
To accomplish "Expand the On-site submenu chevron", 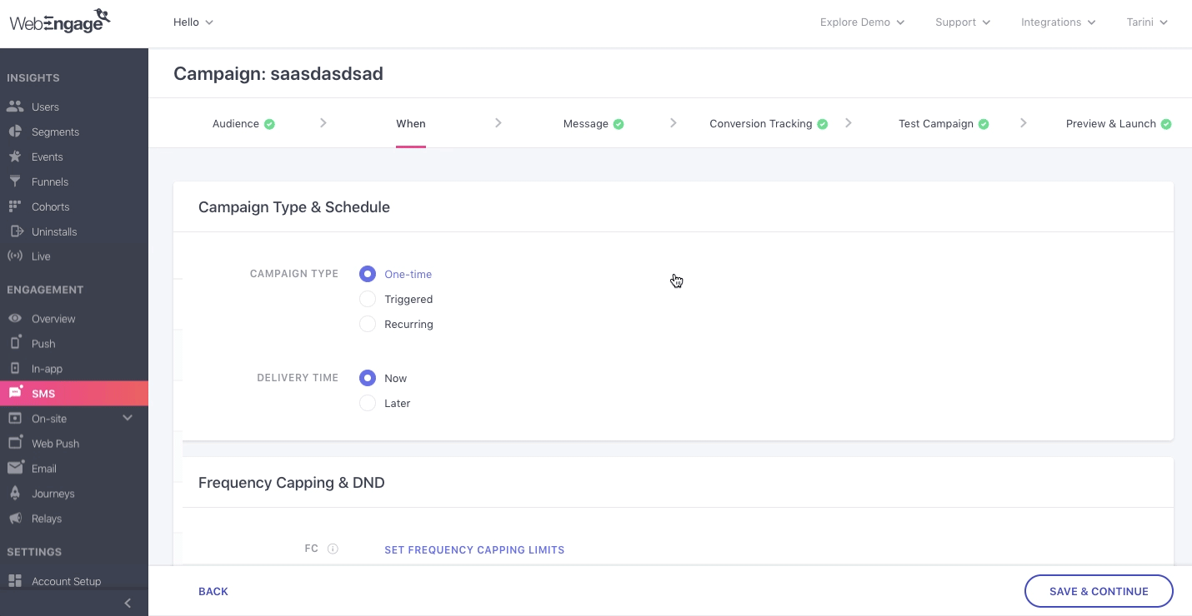I will point(128,418).
